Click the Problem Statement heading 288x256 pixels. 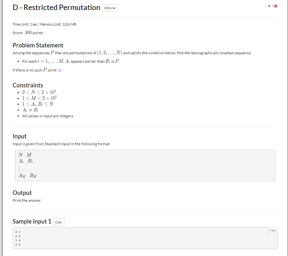click(38, 45)
